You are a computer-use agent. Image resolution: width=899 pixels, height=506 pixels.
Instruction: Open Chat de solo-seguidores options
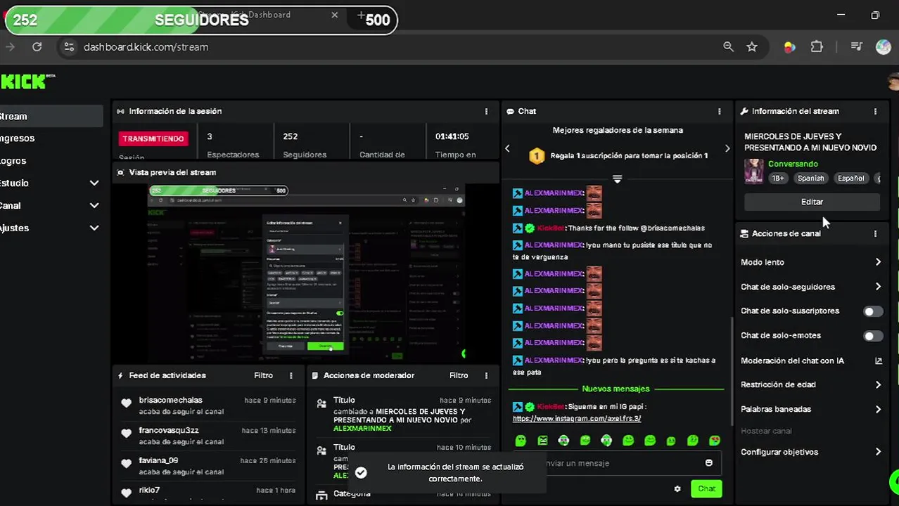pyautogui.click(x=812, y=287)
